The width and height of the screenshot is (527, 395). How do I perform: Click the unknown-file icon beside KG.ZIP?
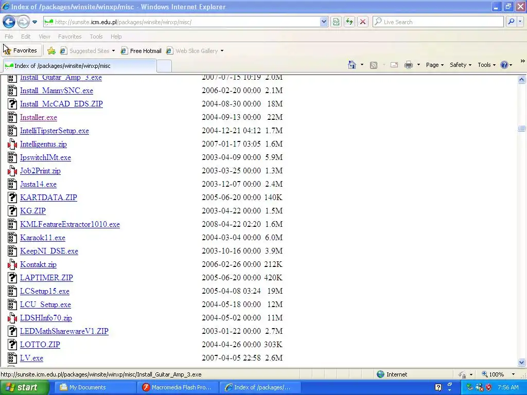[12, 211]
